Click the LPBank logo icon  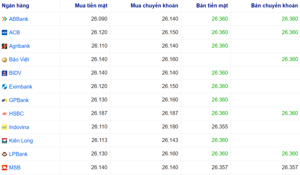point(4,154)
